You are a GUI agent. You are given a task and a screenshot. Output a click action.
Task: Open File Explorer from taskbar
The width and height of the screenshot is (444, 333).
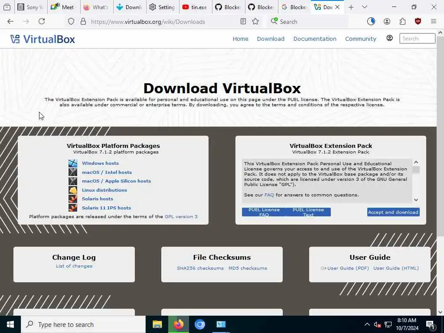click(x=157, y=324)
